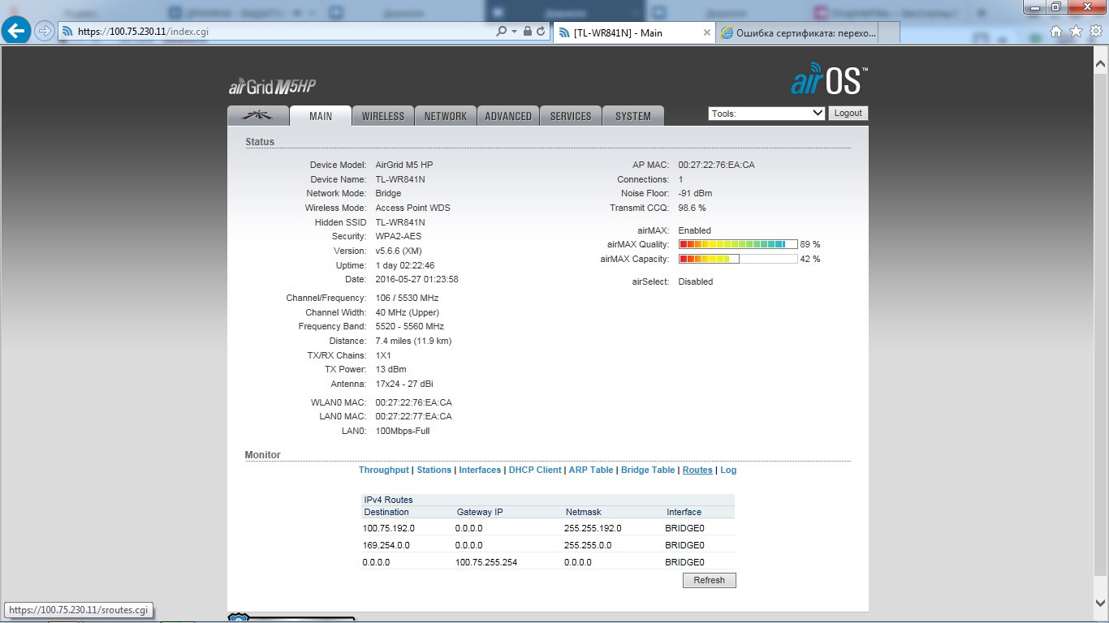Click the Channel/Frequency value 106 / 5530 MHz

407,298
